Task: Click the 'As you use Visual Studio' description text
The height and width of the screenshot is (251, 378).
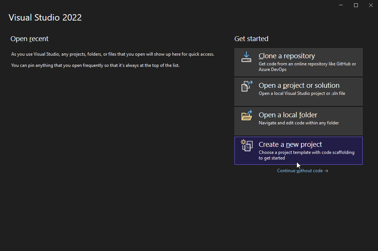Action: tap(113, 54)
